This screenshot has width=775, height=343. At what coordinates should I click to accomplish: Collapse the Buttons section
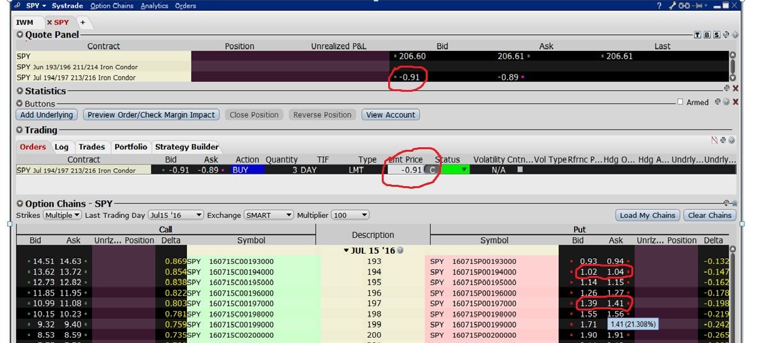tap(20, 103)
